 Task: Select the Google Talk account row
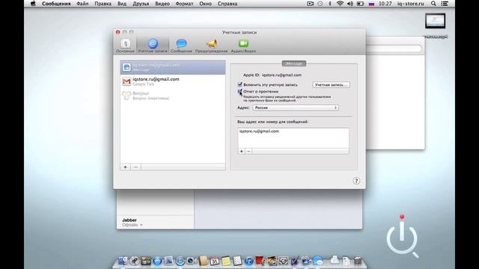(173, 81)
